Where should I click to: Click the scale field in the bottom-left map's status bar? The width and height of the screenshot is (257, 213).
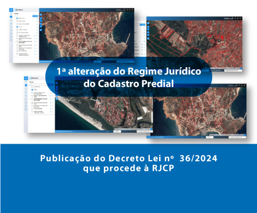tap(117, 131)
